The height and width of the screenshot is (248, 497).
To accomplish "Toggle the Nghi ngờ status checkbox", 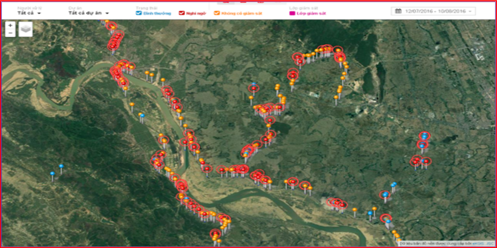I will 181,13.
